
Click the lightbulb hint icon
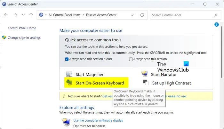click(64, 96)
